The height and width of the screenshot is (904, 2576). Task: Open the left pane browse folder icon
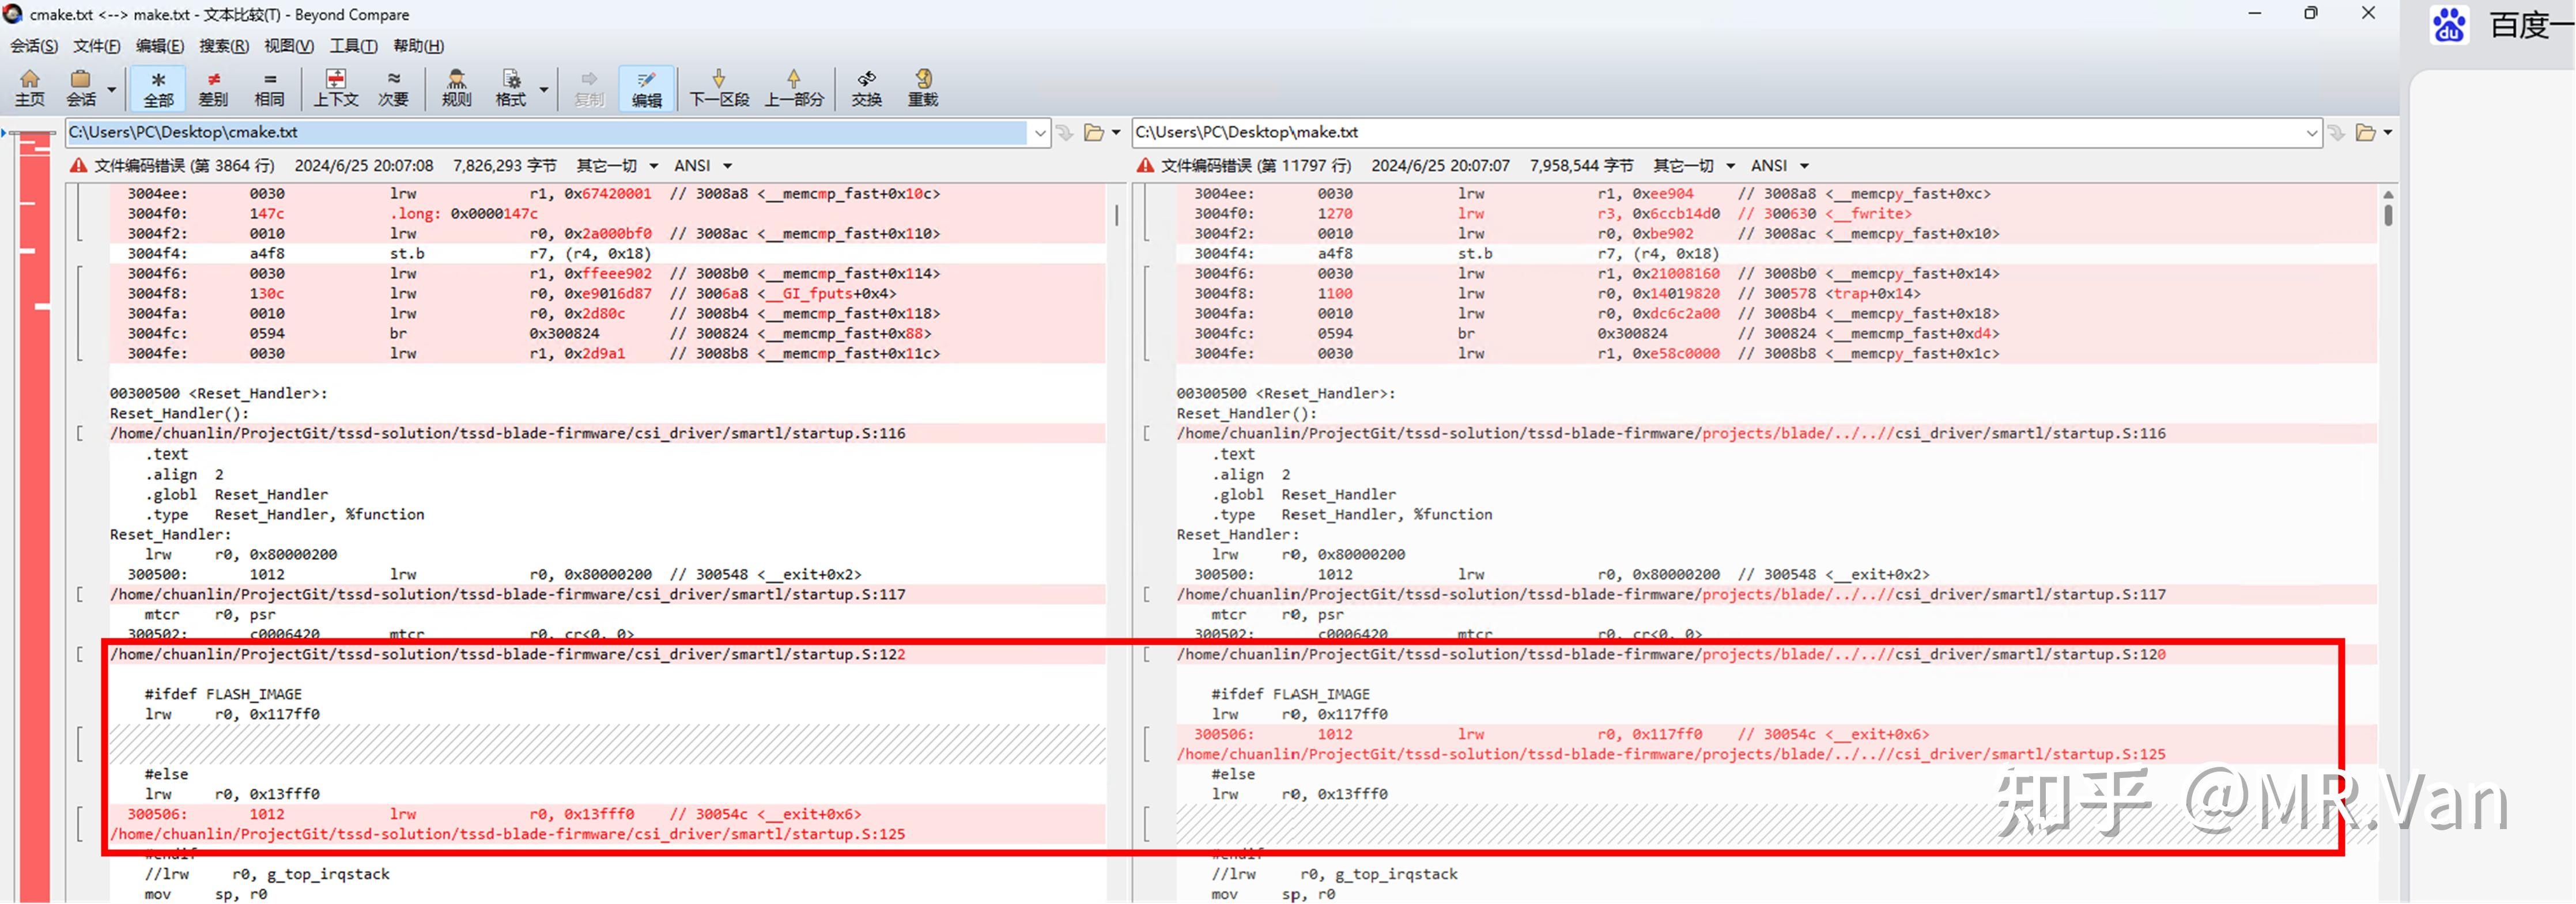click(x=1094, y=133)
